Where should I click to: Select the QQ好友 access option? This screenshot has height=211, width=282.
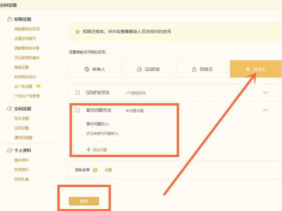tap(148, 69)
